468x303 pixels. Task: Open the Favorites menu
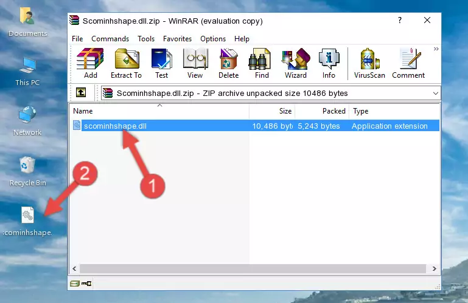[177, 39]
